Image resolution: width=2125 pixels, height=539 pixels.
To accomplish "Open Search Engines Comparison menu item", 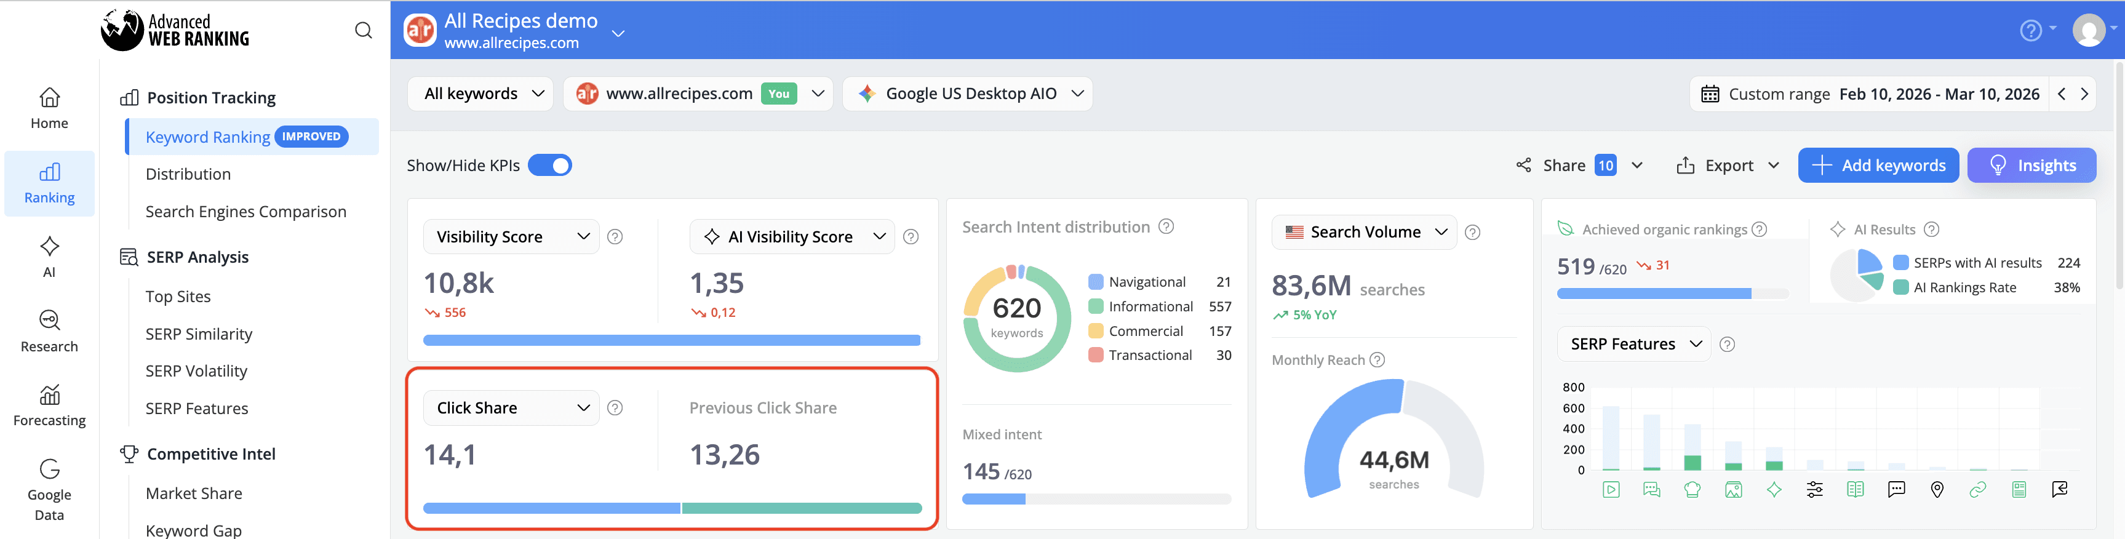I will [x=246, y=211].
